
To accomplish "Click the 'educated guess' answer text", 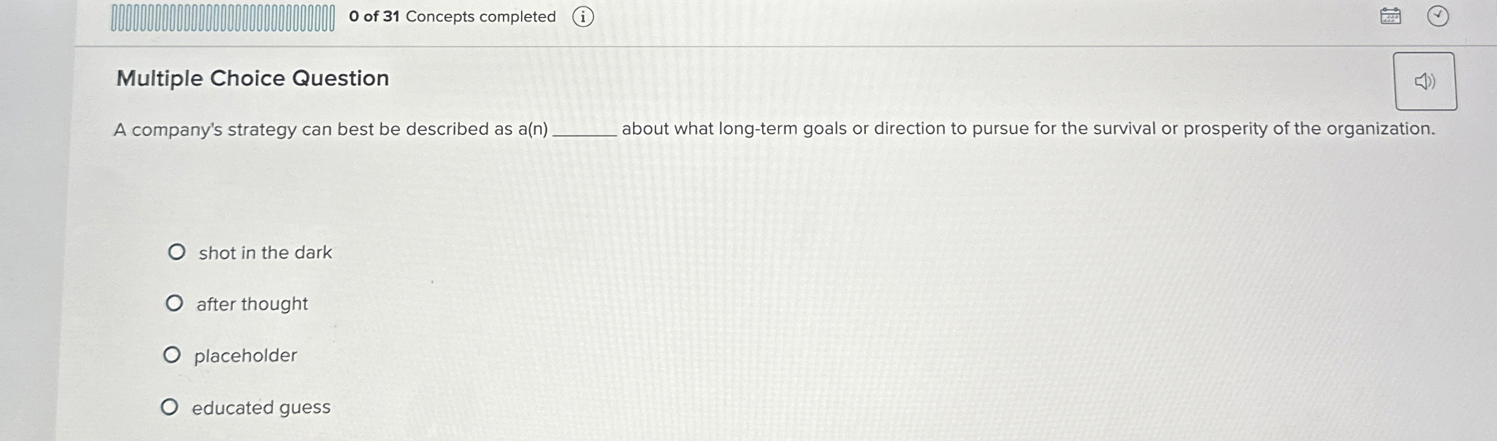I will pos(261,407).
